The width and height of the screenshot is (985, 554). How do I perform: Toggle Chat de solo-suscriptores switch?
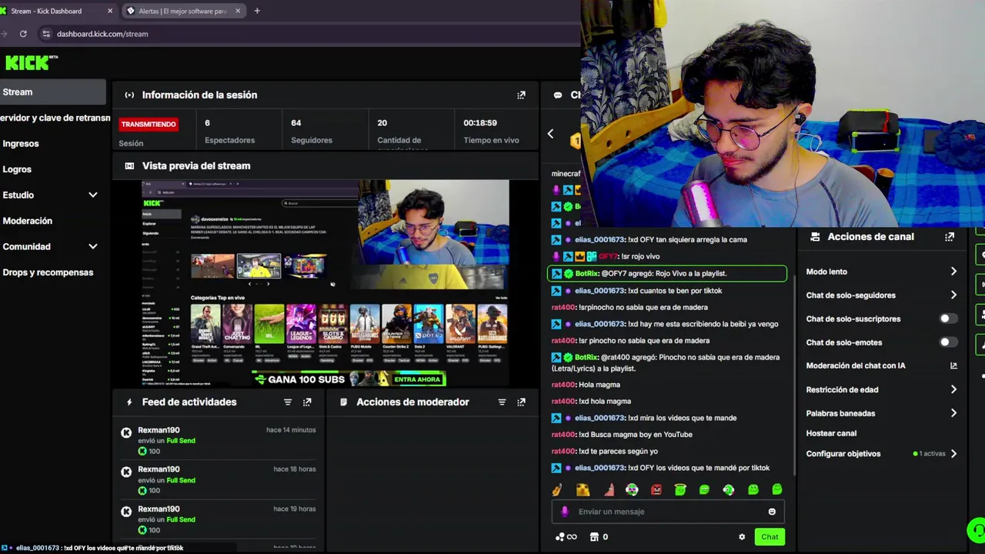click(948, 319)
